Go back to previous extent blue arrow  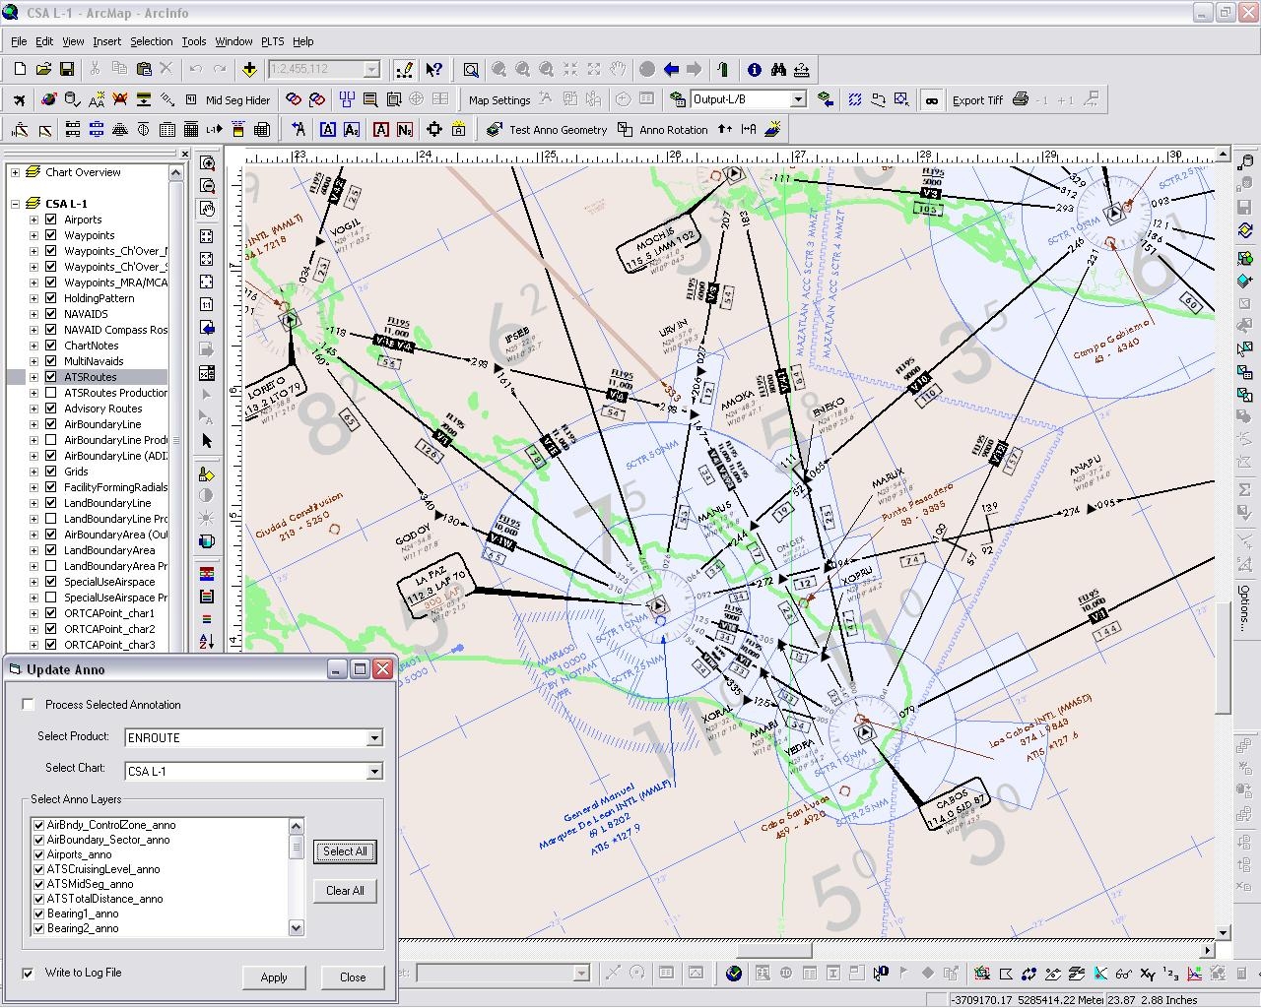point(671,69)
